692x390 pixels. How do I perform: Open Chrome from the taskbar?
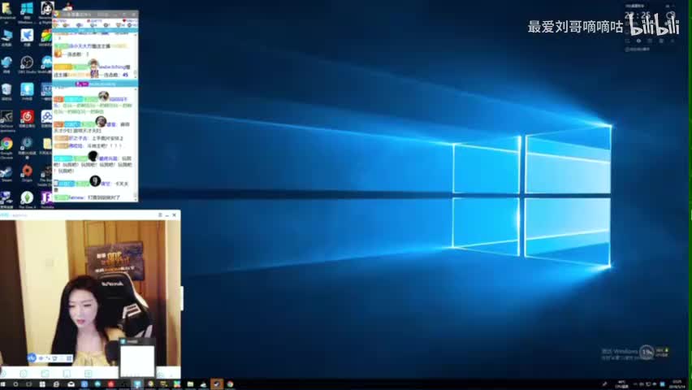[x=230, y=384]
